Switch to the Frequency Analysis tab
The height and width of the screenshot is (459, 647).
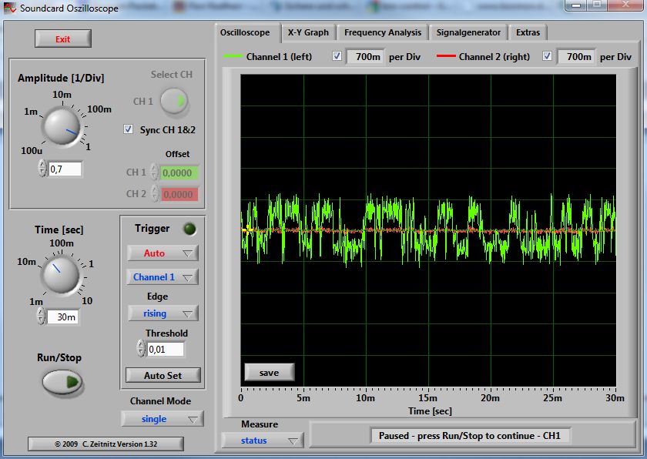tap(383, 32)
